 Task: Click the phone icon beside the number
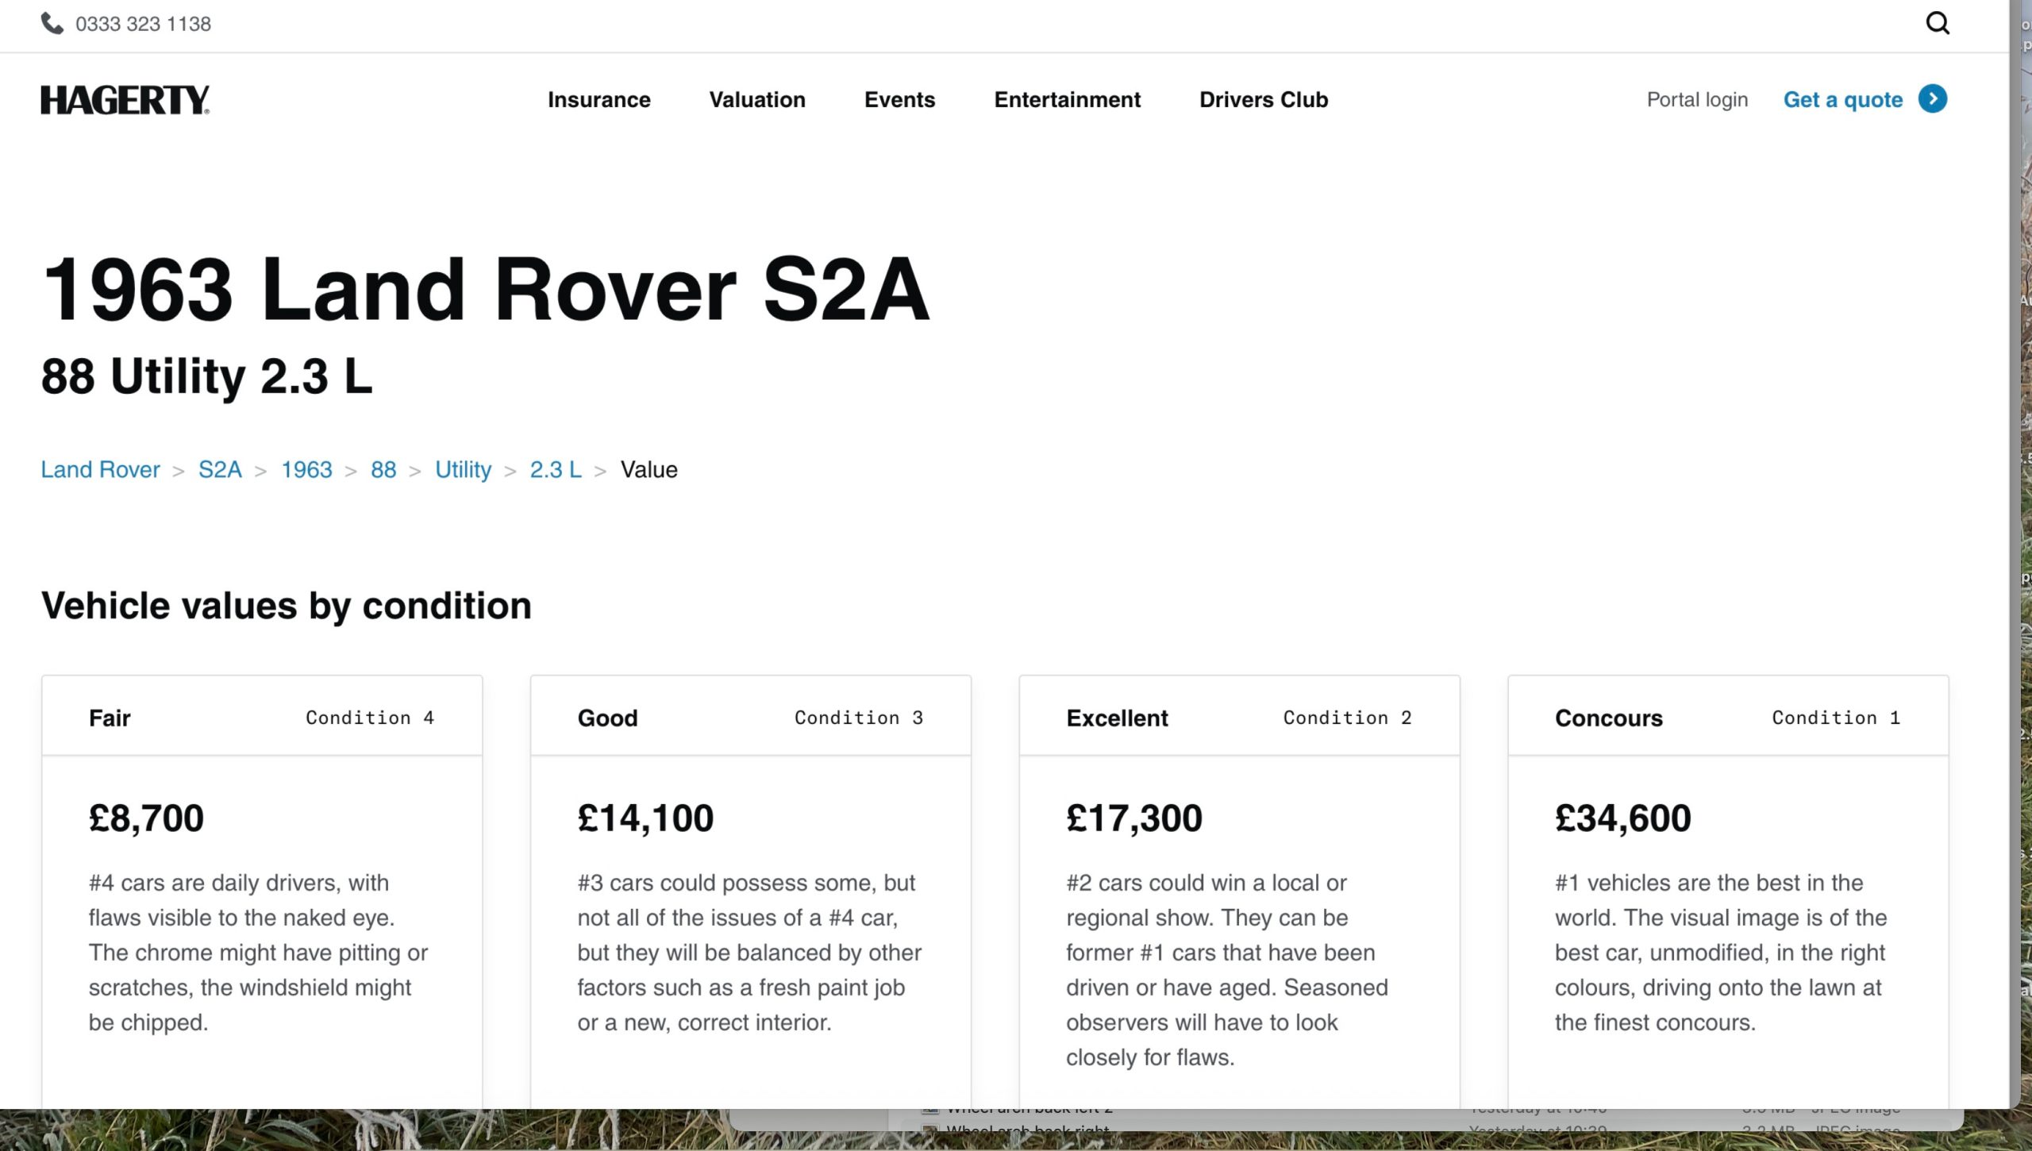52,24
